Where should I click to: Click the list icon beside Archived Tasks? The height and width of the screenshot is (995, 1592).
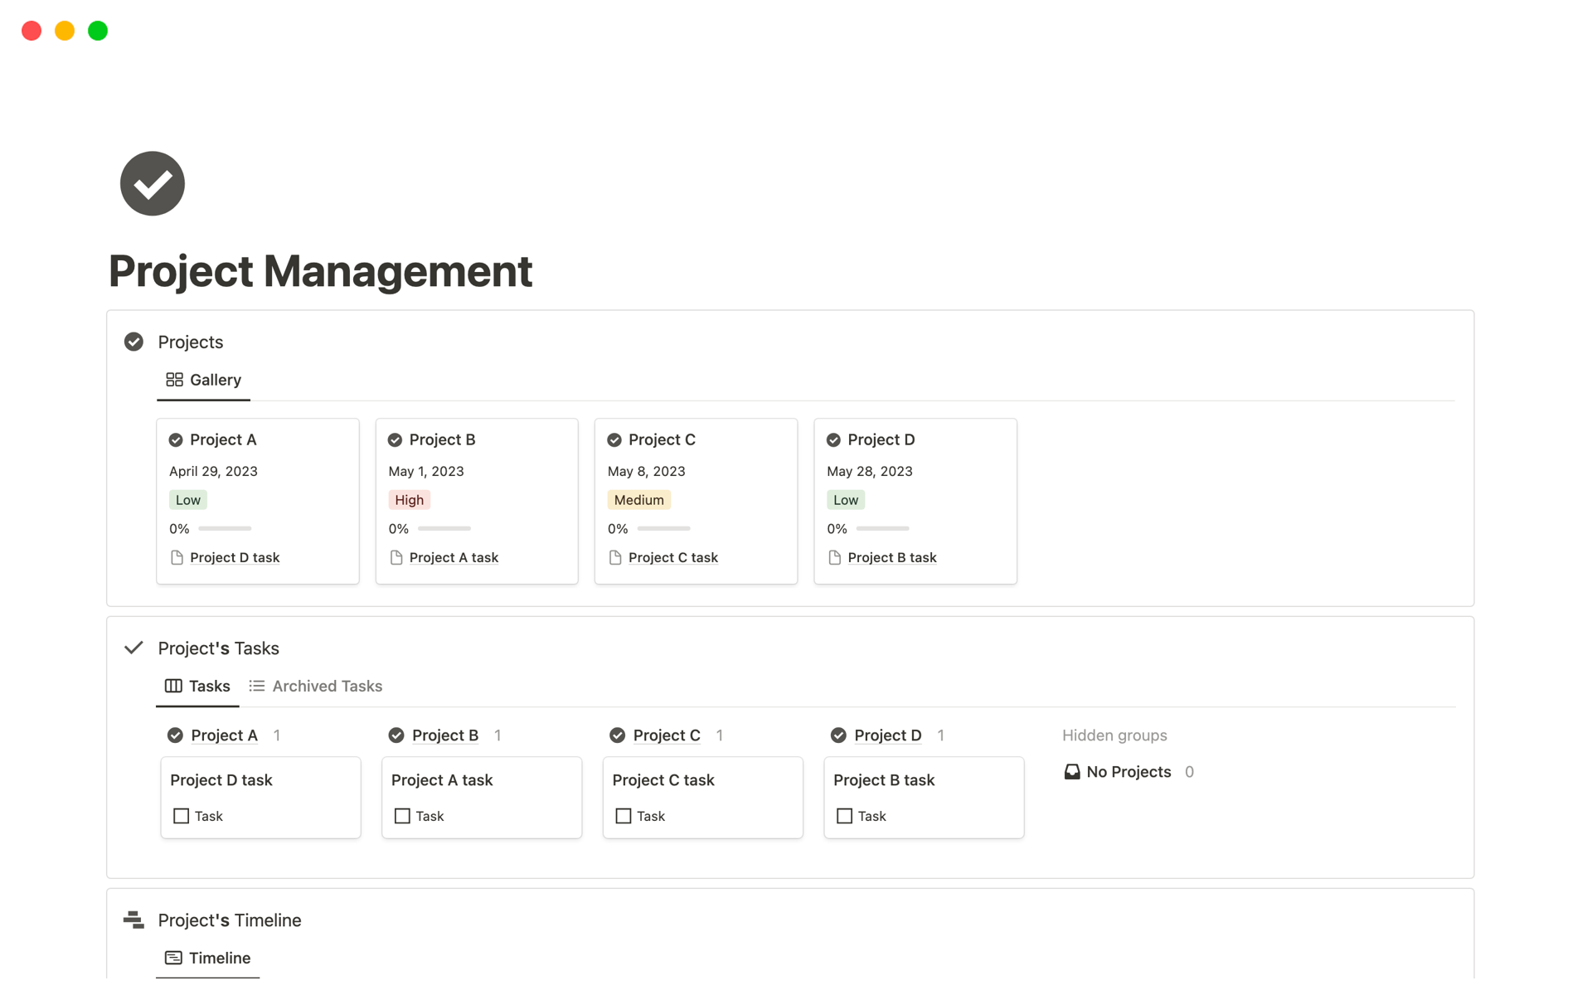pyautogui.click(x=257, y=686)
